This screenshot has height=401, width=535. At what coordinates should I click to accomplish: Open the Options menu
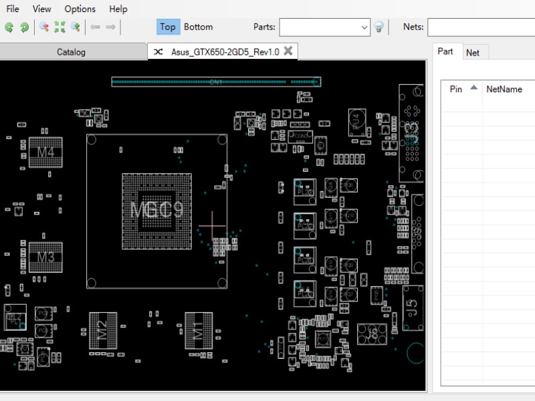80,9
